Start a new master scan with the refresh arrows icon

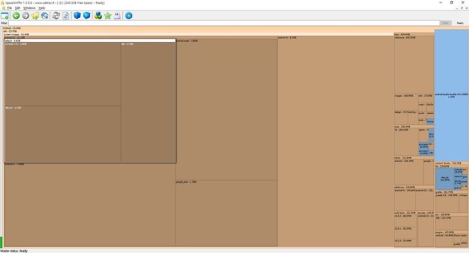(56, 16)
